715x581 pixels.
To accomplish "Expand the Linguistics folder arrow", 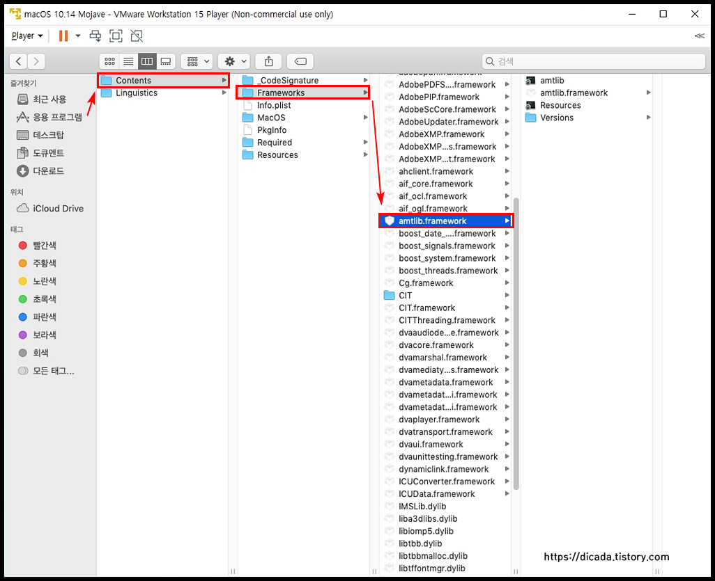I will [x=224, y=93].
